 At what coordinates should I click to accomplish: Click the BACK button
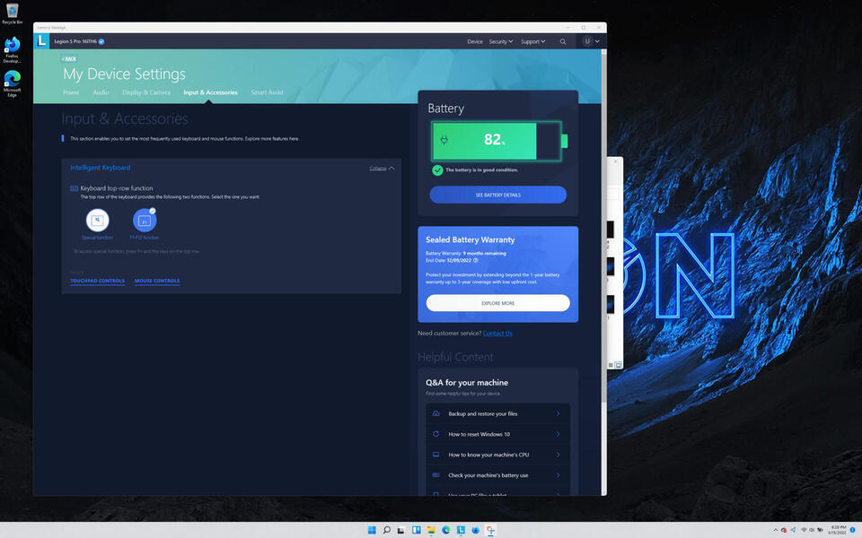(69, 59)
